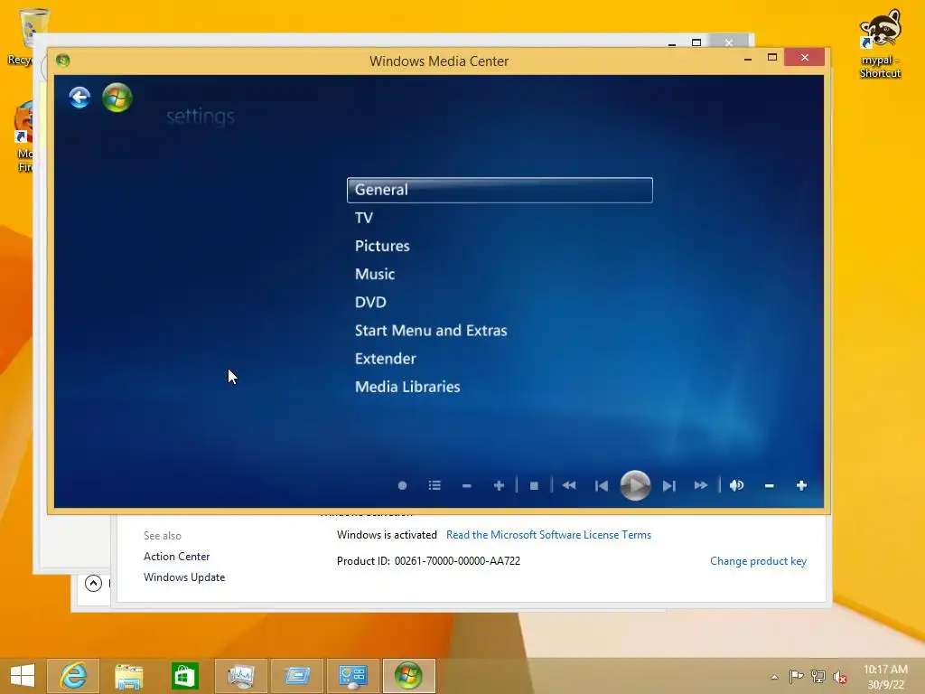This screenshot has width=925, height=694.
Task: Click the channel up plus button
Action: point(499,485)
